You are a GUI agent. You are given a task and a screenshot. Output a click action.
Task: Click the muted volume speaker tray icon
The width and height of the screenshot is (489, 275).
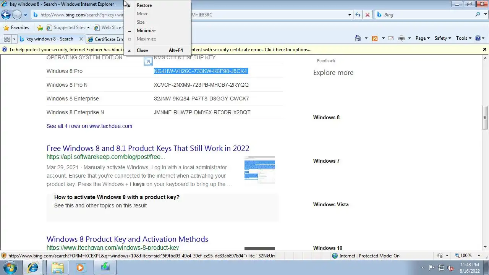(x=451, y=268)
